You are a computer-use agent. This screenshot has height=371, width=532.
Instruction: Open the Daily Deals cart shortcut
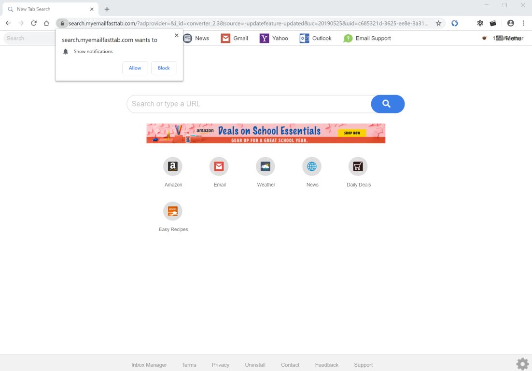click(358, 166)
